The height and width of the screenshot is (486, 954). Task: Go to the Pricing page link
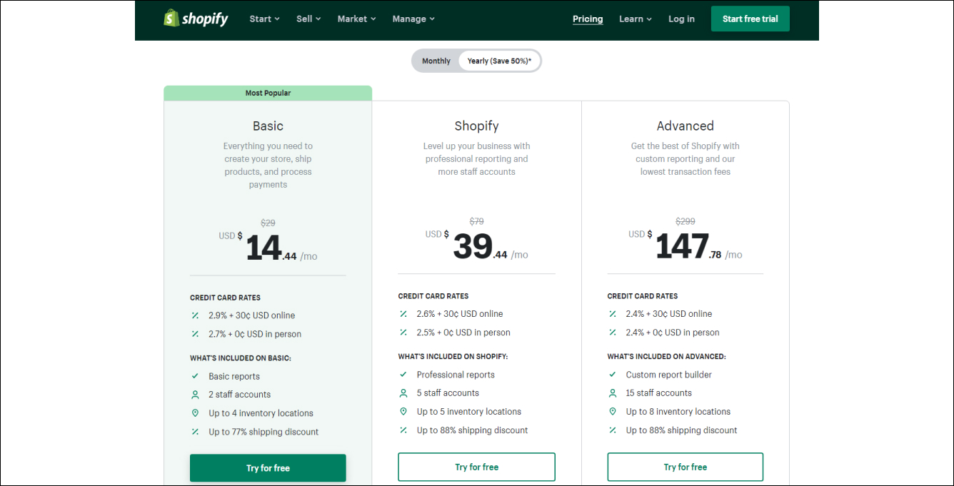click(x=588, y=19)
